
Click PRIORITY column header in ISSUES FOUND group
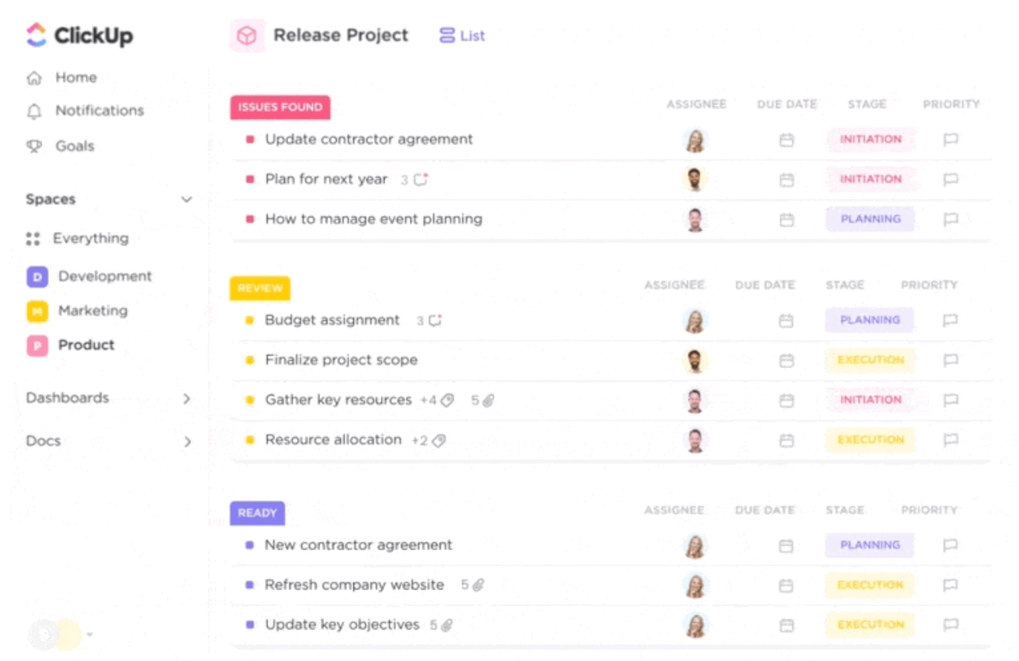tap(951, 104)
